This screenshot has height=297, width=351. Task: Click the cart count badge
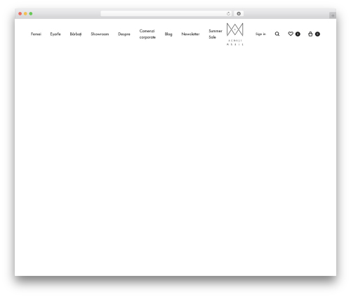317,34
